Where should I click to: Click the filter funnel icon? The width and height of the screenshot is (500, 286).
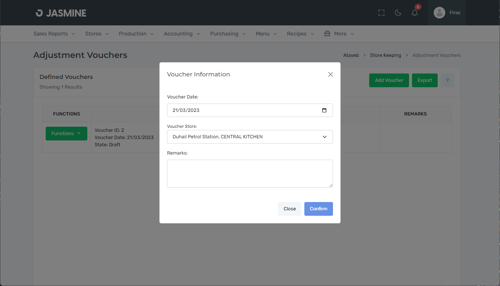(447, 80)
